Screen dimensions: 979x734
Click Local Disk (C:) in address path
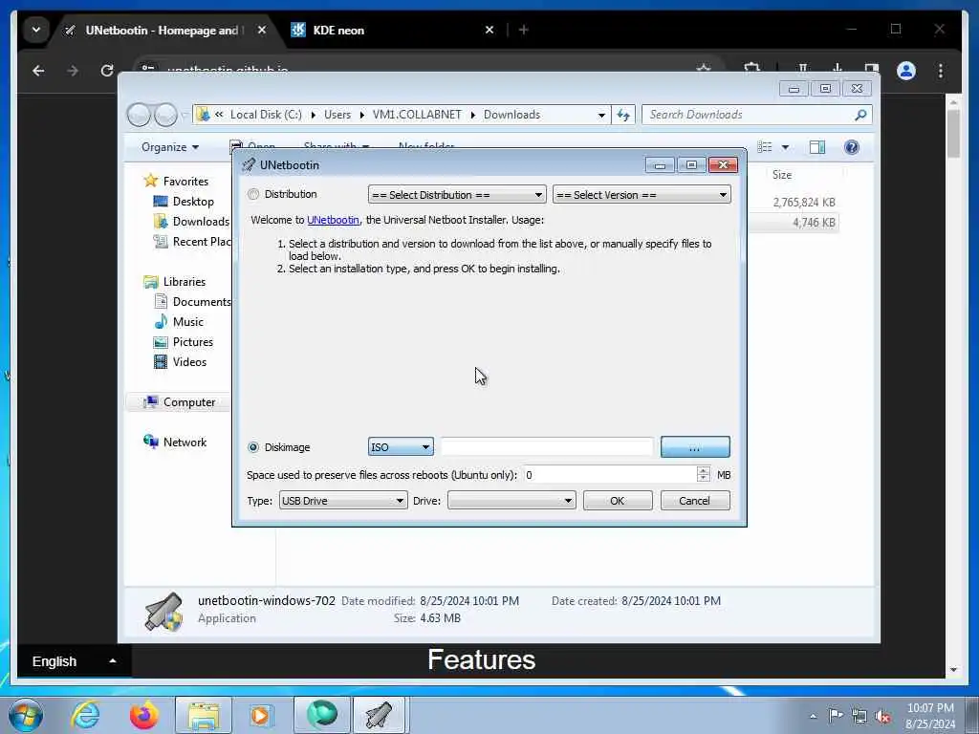(266, 115)
